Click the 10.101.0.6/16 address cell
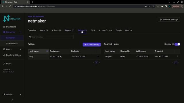Image resolution: width=184 pixels, height=103 pixels. 142,57
